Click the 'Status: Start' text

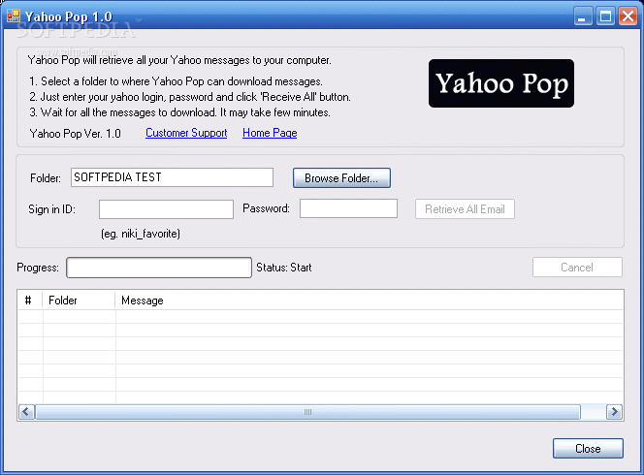pos(284,268)
